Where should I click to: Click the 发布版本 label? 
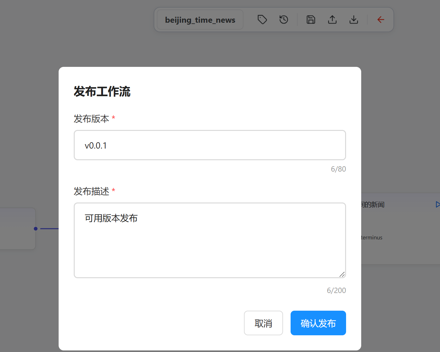[x=91, y=119]
